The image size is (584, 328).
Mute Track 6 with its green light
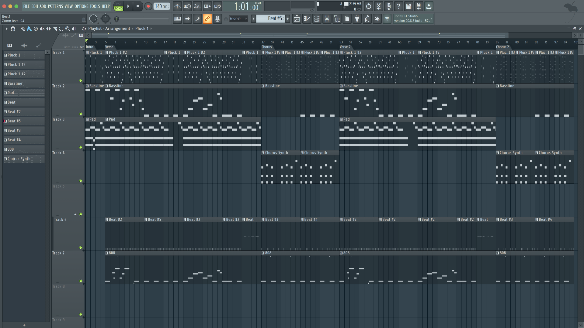(81, 248)
